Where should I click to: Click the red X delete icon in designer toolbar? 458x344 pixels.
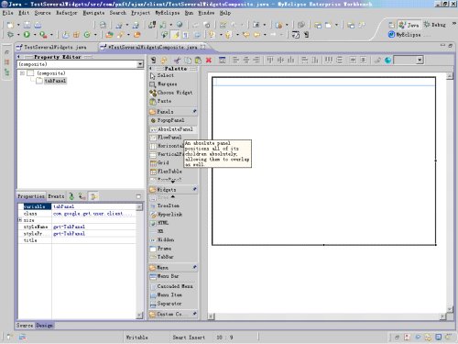[x=209, y=60]
